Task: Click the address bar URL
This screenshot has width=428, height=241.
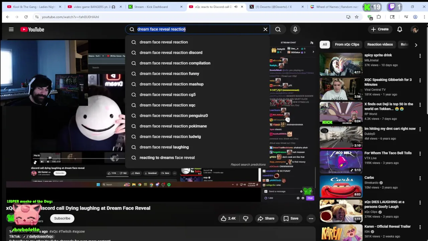Action: [71, 17]
